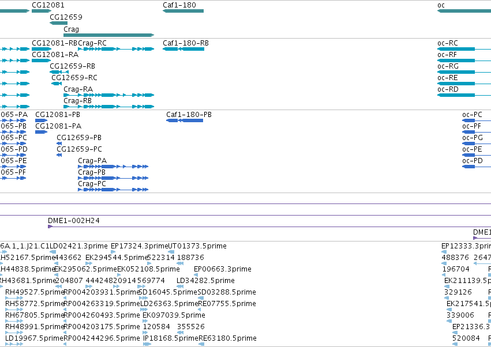Viewport: 491px width, 347px height.
Task: Select the Caf1-180-PB protein label
Action: click(x=189, y=115)
